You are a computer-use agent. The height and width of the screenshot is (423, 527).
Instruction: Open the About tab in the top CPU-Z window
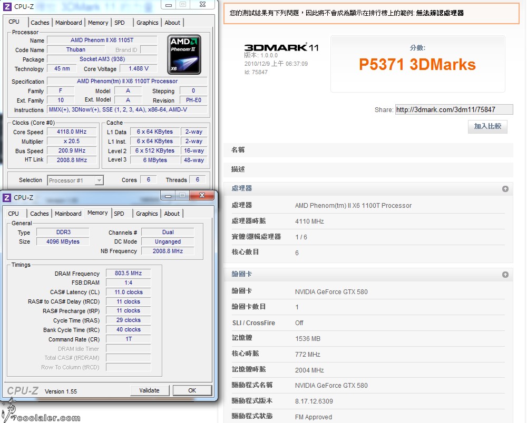coord(172,23)
